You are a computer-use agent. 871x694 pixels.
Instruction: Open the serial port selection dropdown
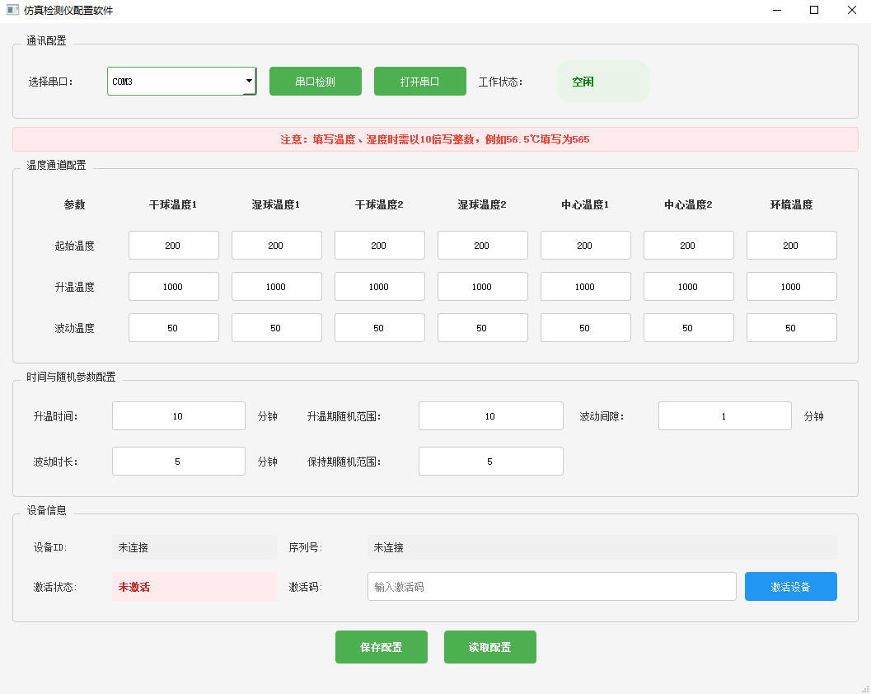[180, 81]
